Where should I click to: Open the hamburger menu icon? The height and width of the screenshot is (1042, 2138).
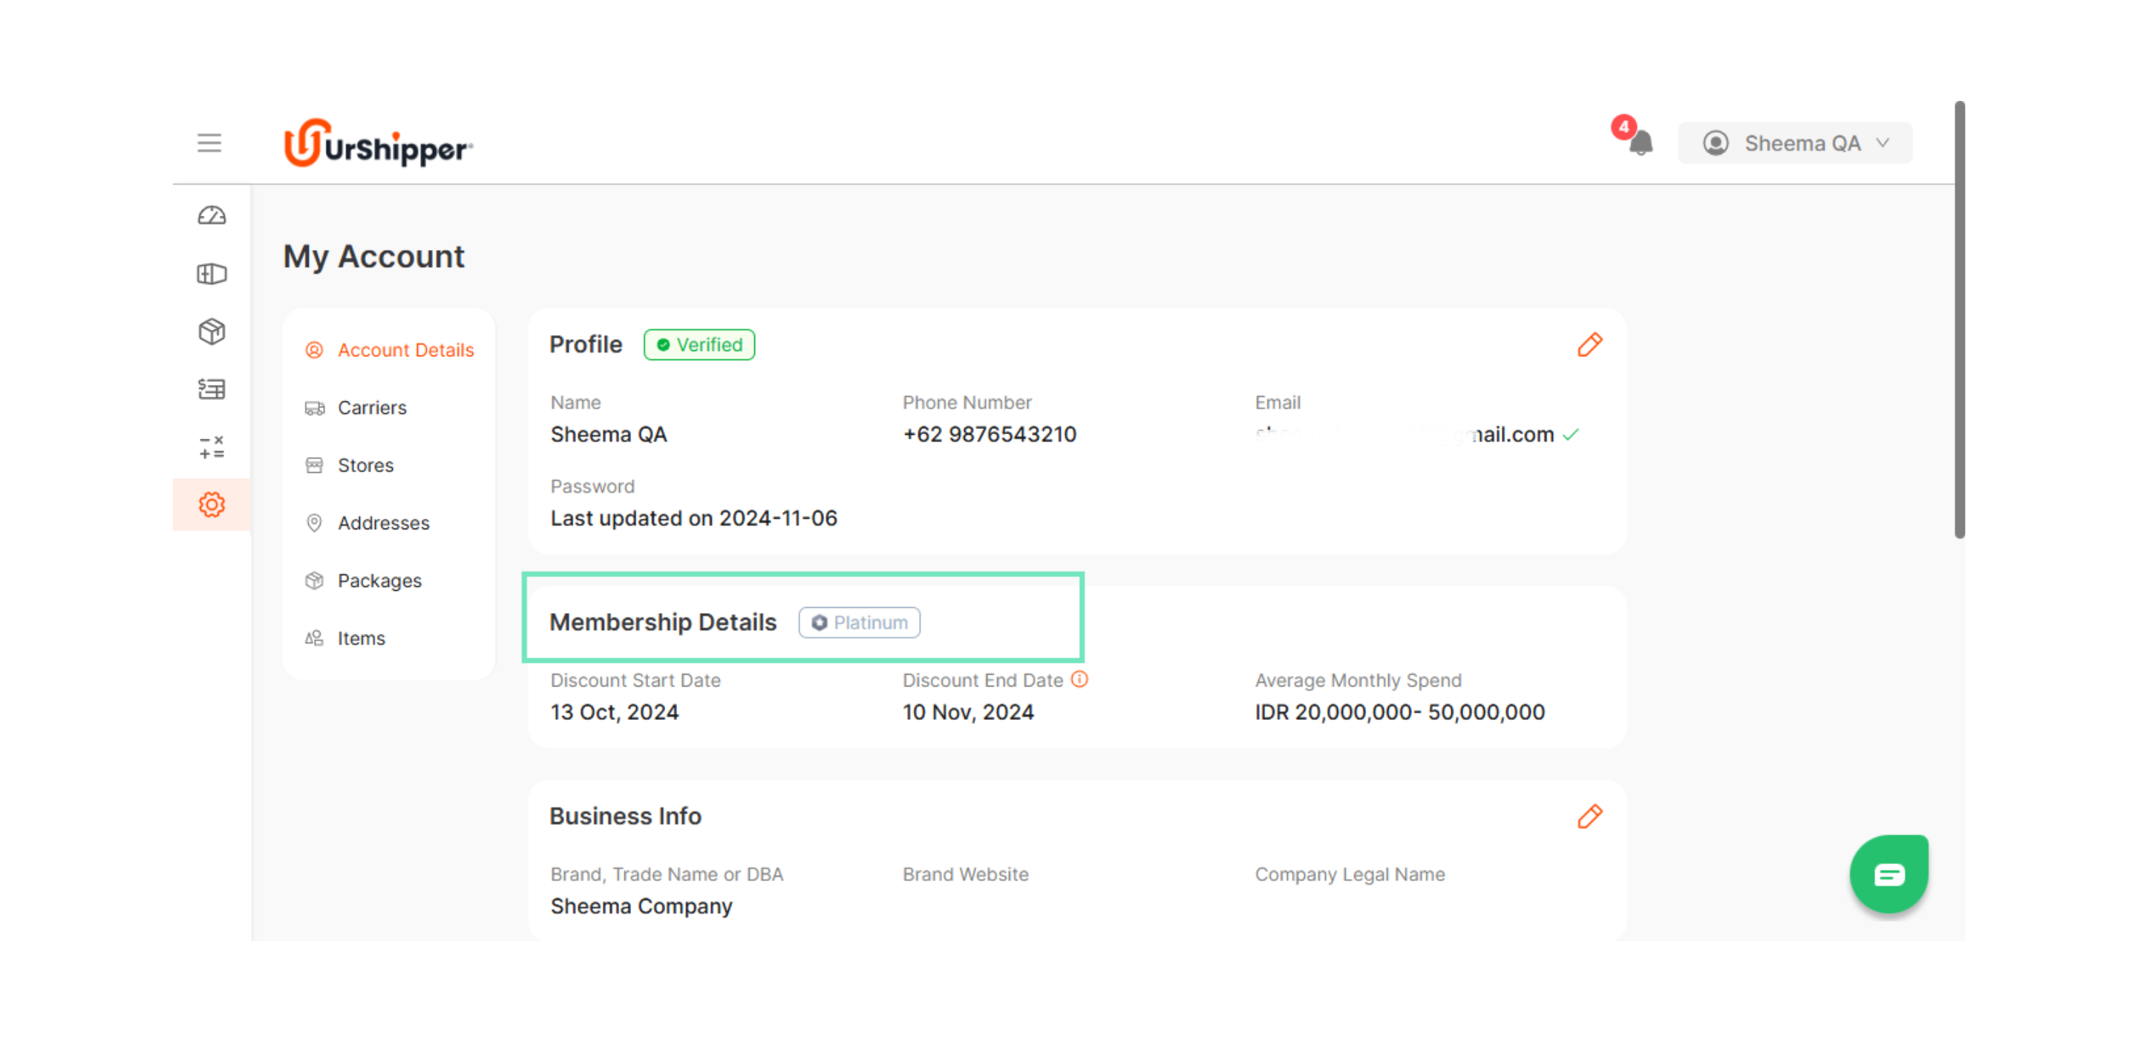[209, 142]
